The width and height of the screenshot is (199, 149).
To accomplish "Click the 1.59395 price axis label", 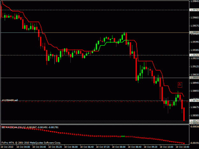I will pyautogui.click(x=195, y=42).
